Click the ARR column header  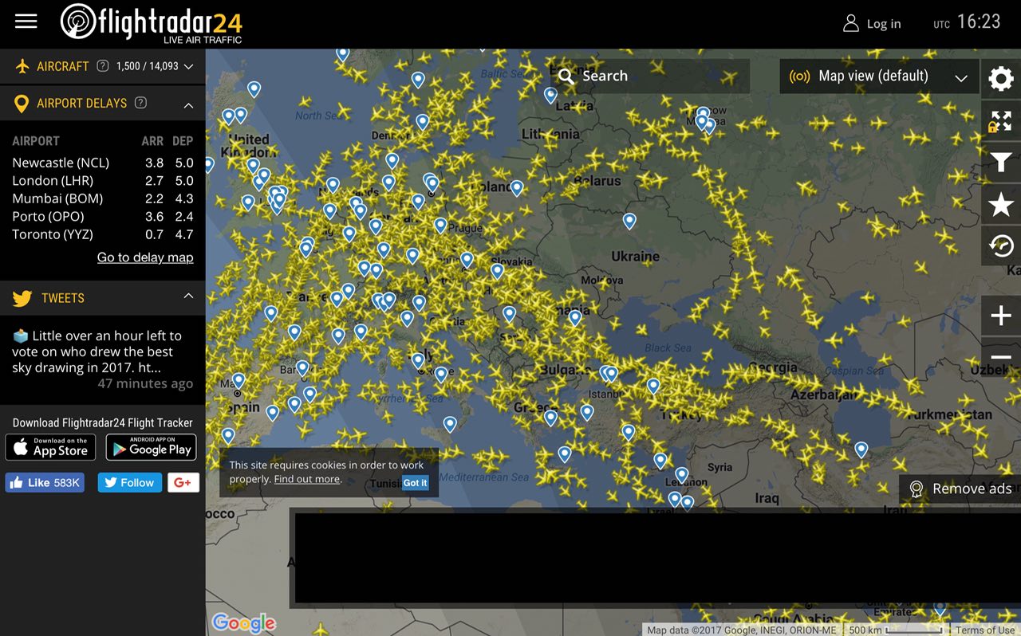(152, 141)
